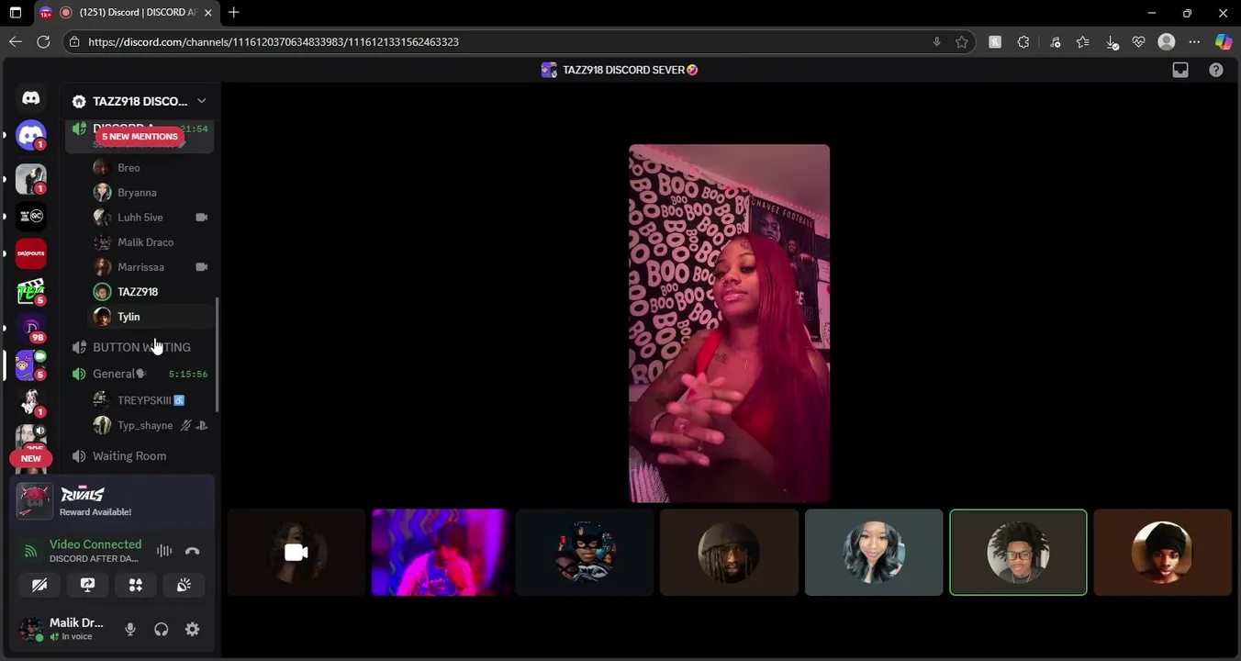This screenshot has height=661, width=1241.
Task: Click Luhh 5ive's video camera indicator
Action: 202,218
